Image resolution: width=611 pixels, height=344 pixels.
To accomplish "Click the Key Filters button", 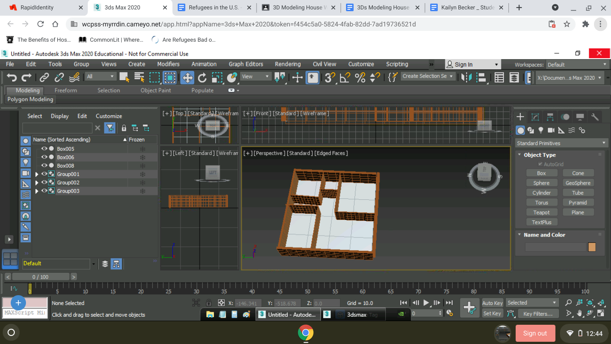I will point(538,313).
